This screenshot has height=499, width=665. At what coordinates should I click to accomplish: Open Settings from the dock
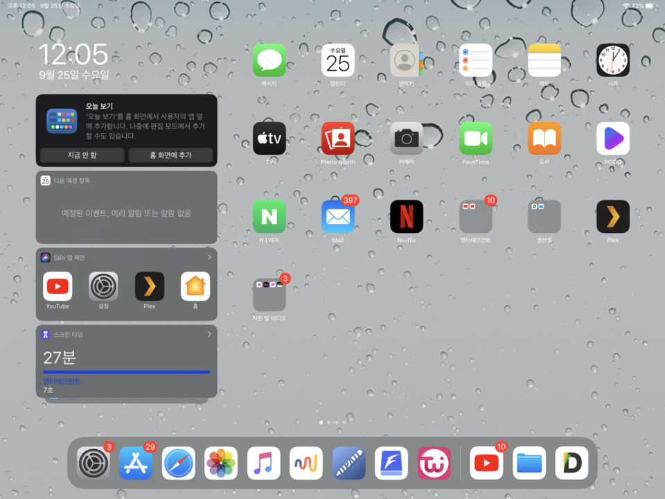pos(94,463)
